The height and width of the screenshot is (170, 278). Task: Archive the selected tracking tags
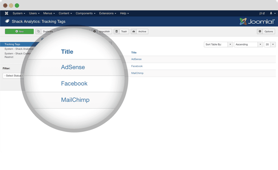tap(139, 32)
